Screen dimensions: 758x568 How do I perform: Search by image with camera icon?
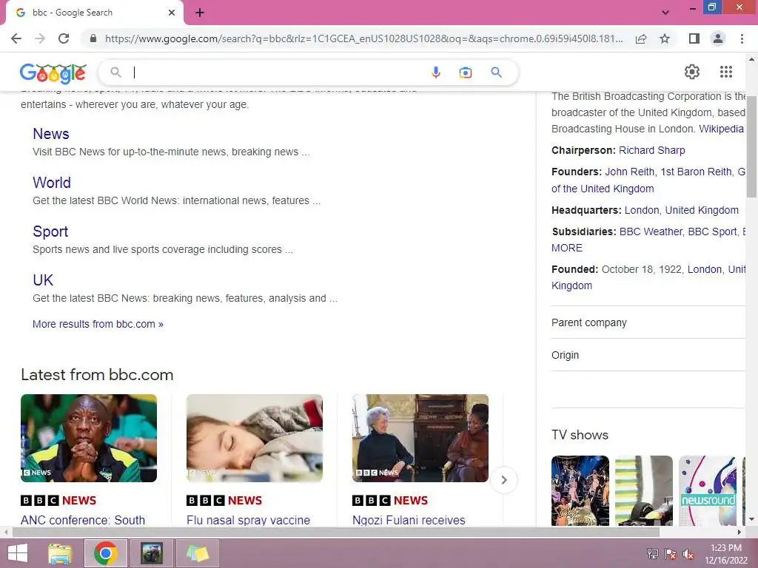465,72
